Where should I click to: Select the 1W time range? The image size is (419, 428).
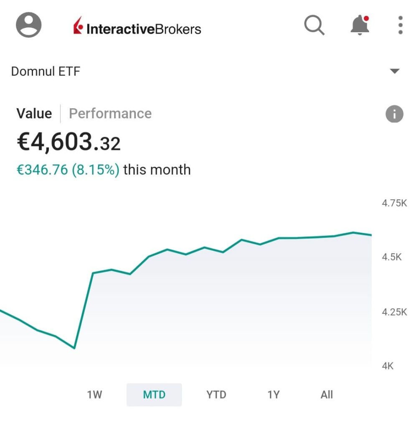click(x=94, y=395)
